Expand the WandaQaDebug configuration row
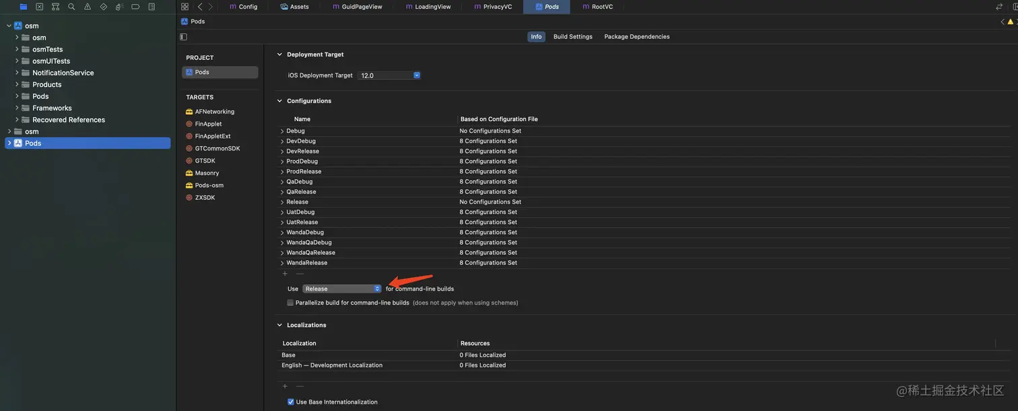The height and width of the screenshot is (411, 1018). [x=282, y=243]
